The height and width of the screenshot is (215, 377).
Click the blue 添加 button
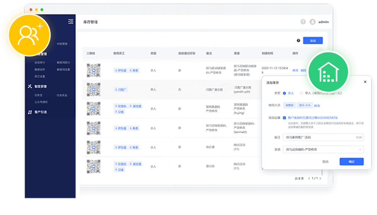tap(313, 41)
